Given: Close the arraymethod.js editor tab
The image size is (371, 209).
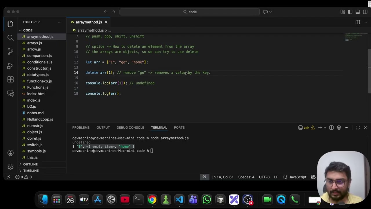Looking at the screenshot, I should point(106,22).
